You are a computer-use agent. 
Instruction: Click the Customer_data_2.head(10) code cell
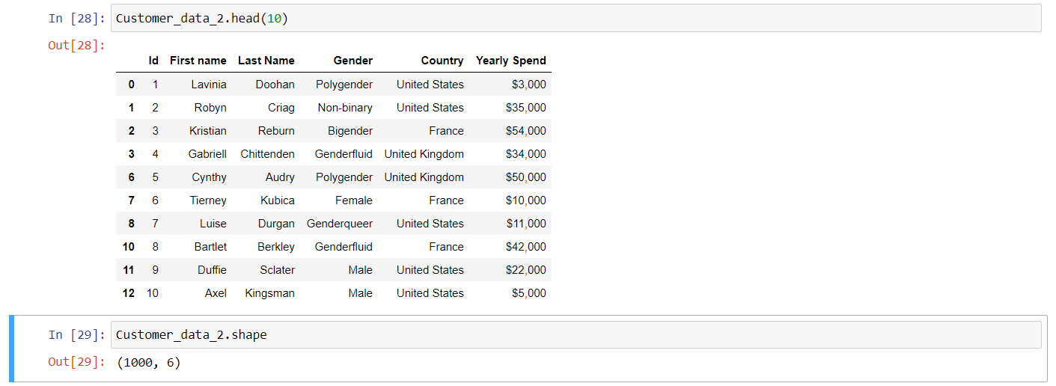[576, 19]
